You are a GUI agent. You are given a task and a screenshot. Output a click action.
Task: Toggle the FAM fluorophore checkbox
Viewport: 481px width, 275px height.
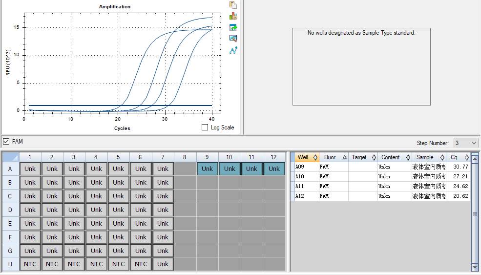point(6,142)
